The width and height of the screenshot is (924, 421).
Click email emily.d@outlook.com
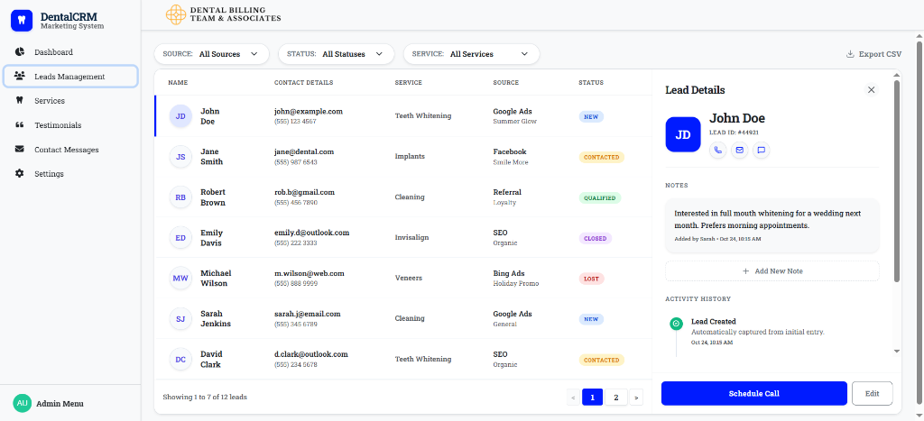311,233
